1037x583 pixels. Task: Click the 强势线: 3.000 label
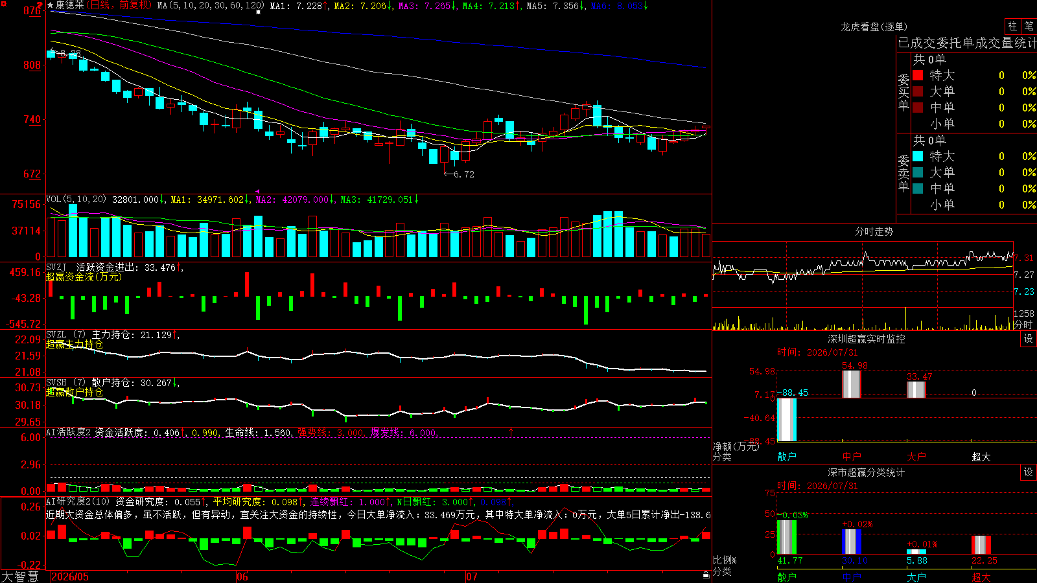[x=331, y=432]
